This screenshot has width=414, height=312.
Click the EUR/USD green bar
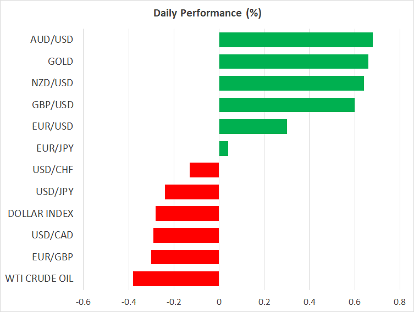(253, 126)
